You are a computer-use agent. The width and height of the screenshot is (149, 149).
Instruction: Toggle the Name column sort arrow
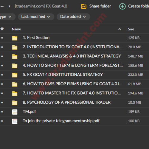pos(120,29)
